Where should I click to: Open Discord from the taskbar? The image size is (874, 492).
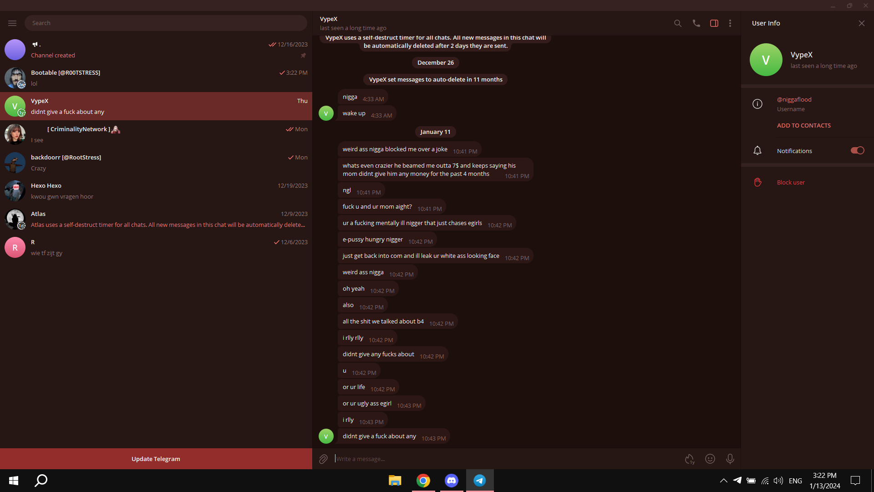pyautogui.click(x=452, y=481)
